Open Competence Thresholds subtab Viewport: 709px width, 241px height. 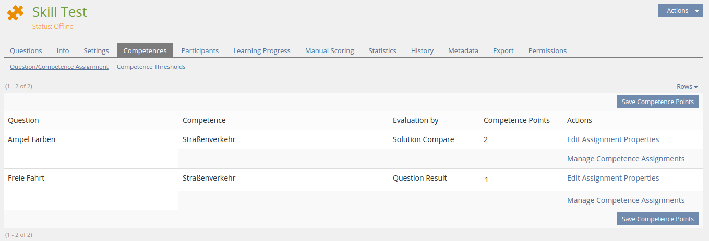pos(151,67)
